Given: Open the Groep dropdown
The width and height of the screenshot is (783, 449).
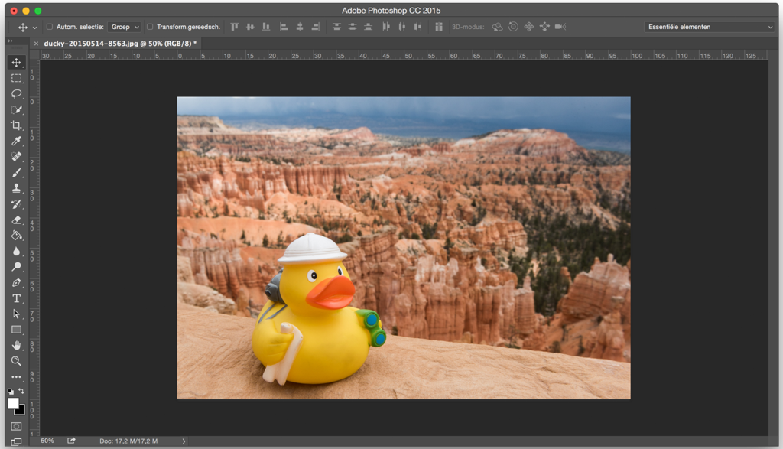Looking at the screenshot, I should pos(125,27).
